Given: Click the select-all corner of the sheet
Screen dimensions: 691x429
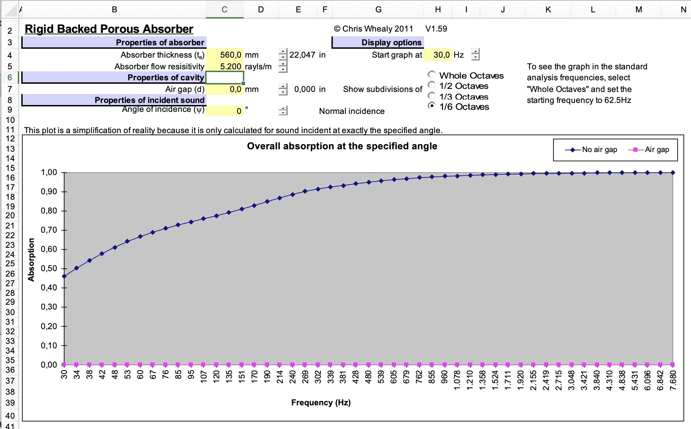Looking at the screenshot, I should (x=10, y=10).
